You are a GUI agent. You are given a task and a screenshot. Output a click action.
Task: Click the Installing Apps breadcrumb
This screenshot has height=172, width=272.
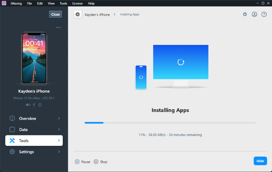130,14
